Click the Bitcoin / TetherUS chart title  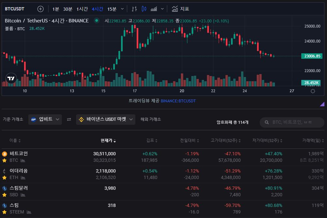[x=47, y=20]
